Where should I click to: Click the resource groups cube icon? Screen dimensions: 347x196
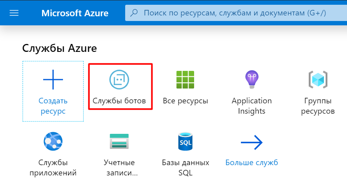(x=318, y=80)
